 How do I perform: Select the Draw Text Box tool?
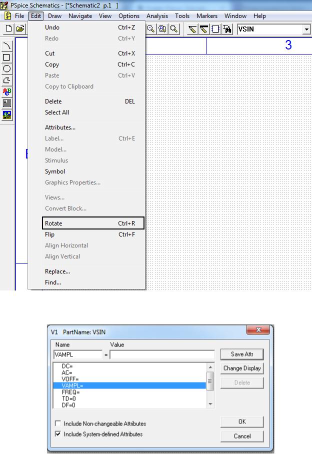point(6,103)
